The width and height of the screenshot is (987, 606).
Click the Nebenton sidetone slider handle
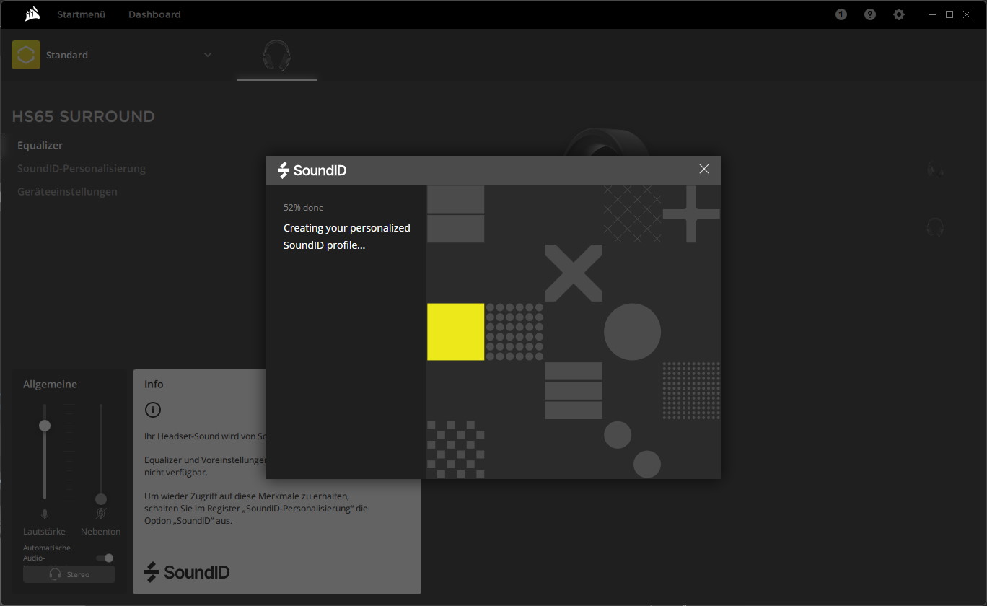click(x=101, y=499)
